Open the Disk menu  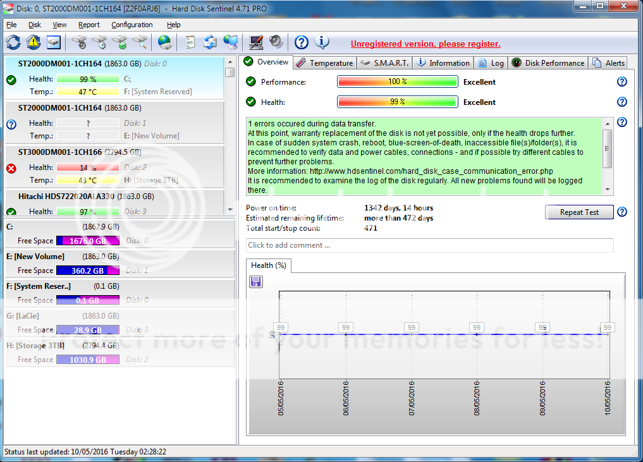coord(34,25)
